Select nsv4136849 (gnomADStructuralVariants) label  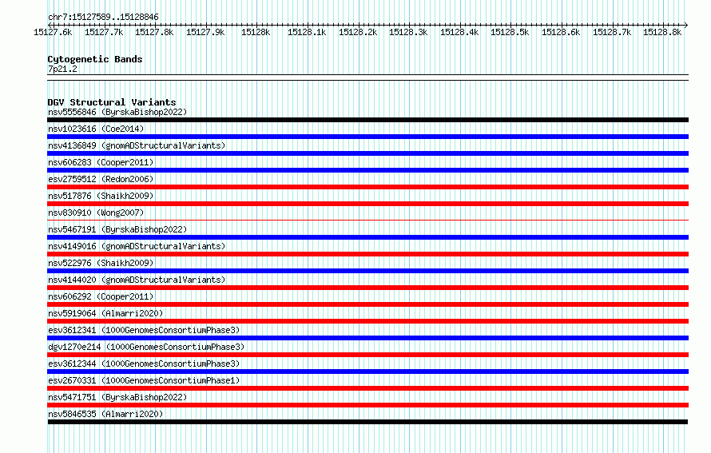point(137,145)
